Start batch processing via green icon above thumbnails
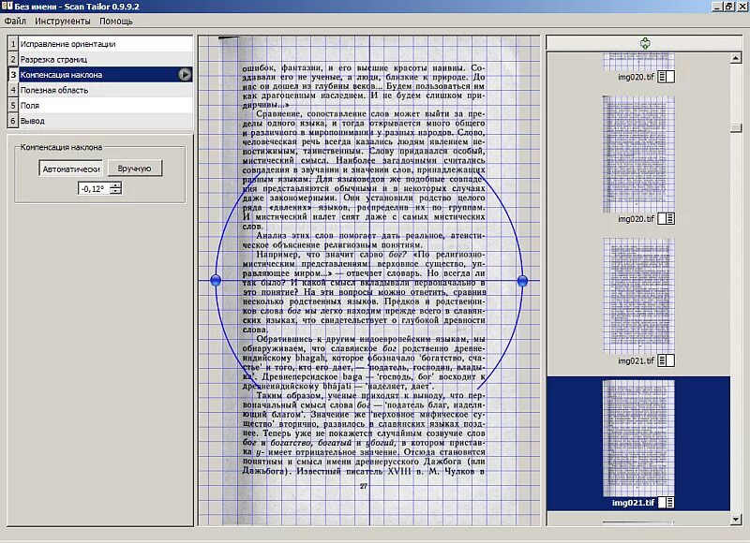Image resolution: width=750 pixels, height=543 pixels. pos(644,43)
